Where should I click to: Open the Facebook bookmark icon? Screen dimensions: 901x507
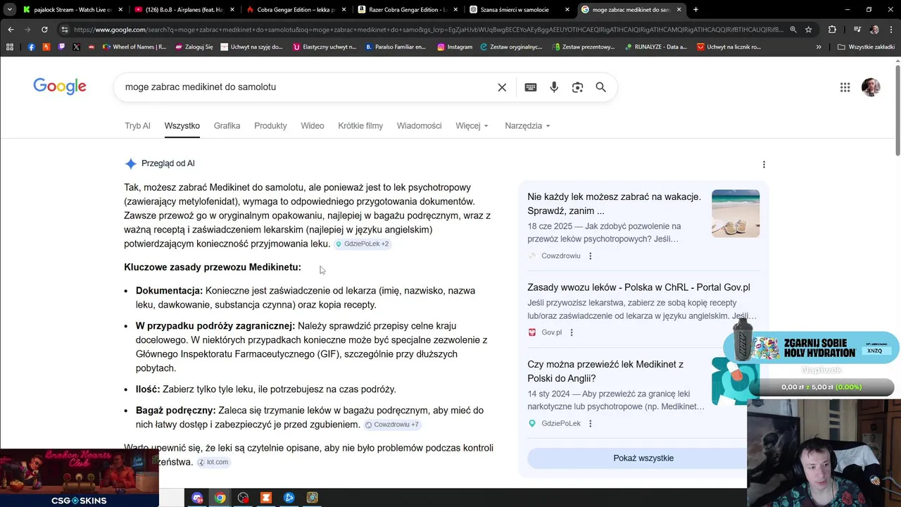click(31, 47)
